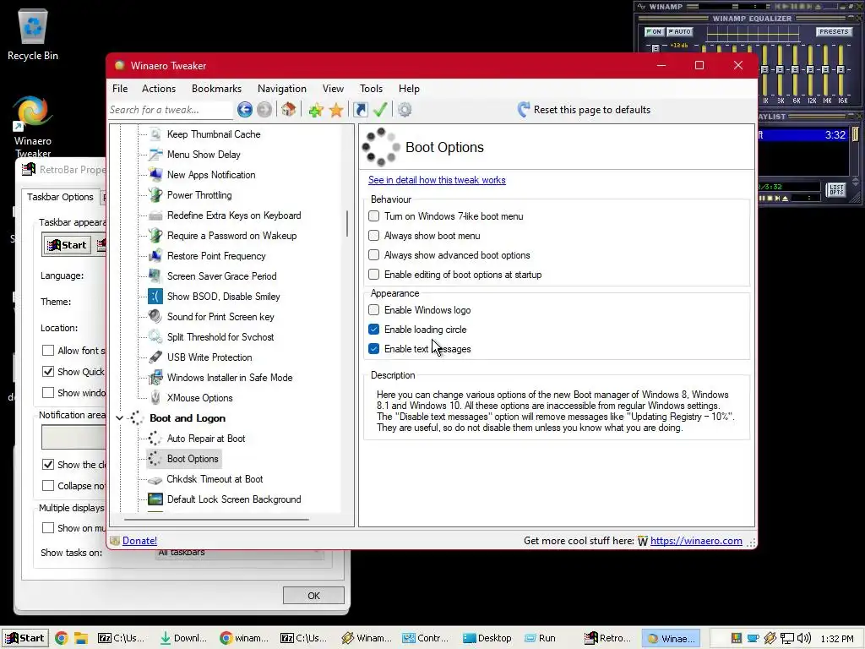Click the Chkdsk Timeout at Boot icon
865x649 pixels.
[155, 480]
